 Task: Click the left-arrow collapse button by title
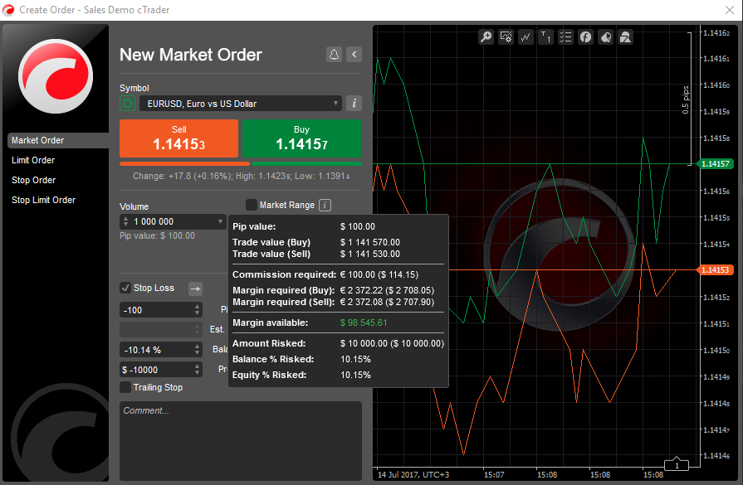(354, 55)
